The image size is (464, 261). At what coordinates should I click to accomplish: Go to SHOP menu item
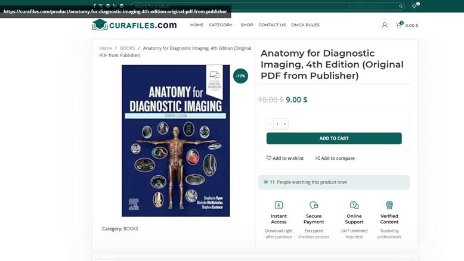[x=247, y=25]
